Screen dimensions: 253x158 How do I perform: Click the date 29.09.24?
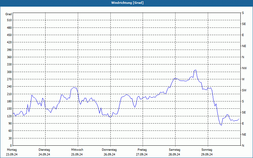pyautogui.click(x=207, y=155)
